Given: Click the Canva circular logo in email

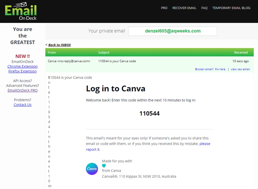Looking at the screenshot, I should [x=92, y=168].
